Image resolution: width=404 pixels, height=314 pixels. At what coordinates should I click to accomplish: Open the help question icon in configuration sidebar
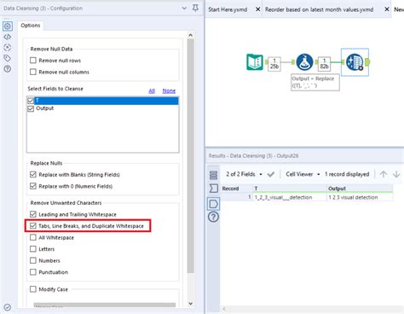click(8, 68)
